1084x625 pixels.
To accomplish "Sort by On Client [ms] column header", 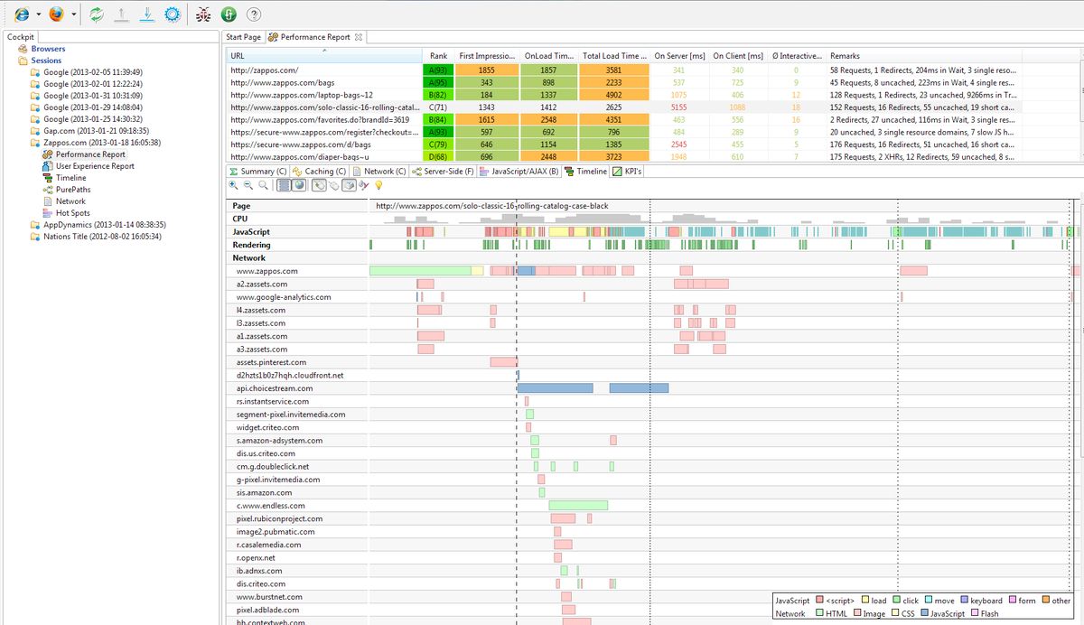I will click(737, 55).
